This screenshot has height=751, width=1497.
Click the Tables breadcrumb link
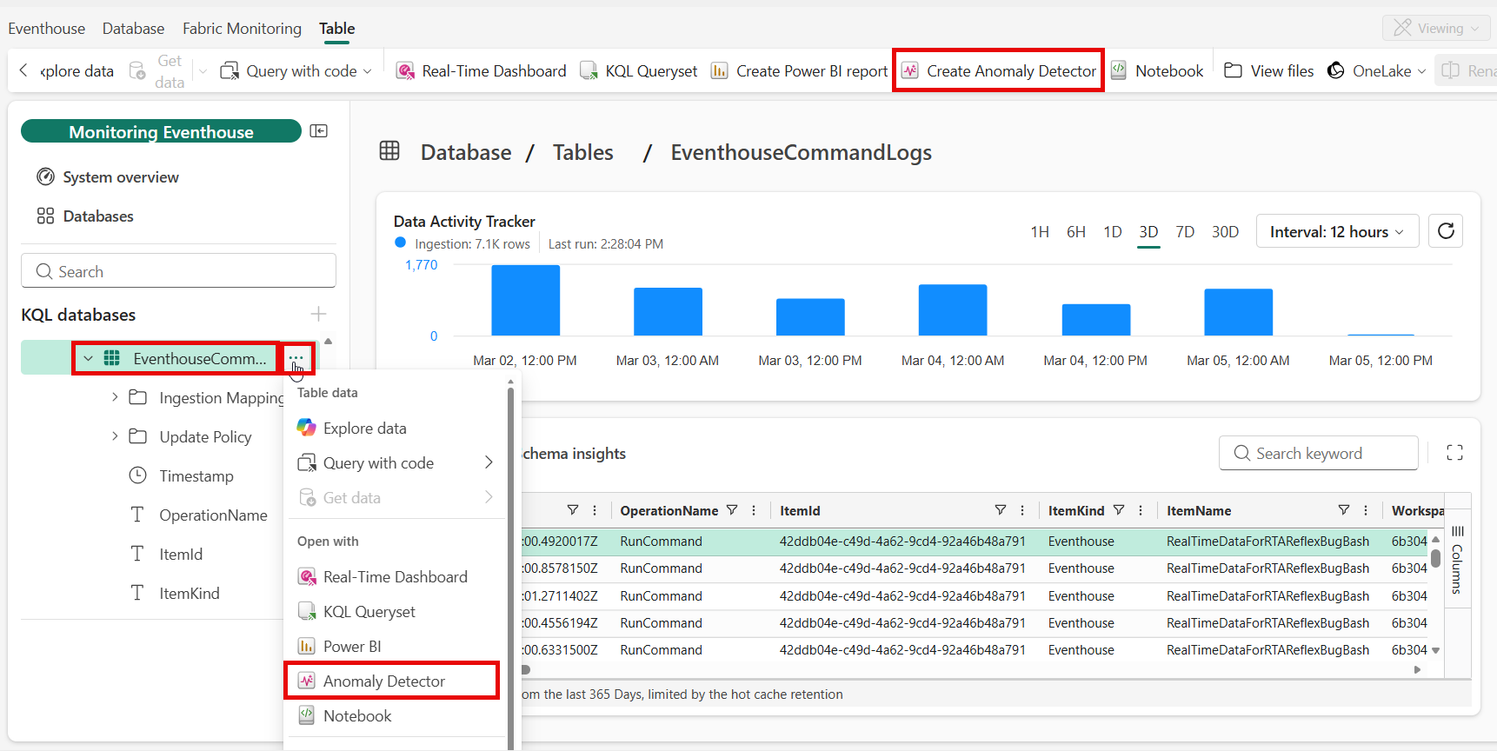click(583, 152)
